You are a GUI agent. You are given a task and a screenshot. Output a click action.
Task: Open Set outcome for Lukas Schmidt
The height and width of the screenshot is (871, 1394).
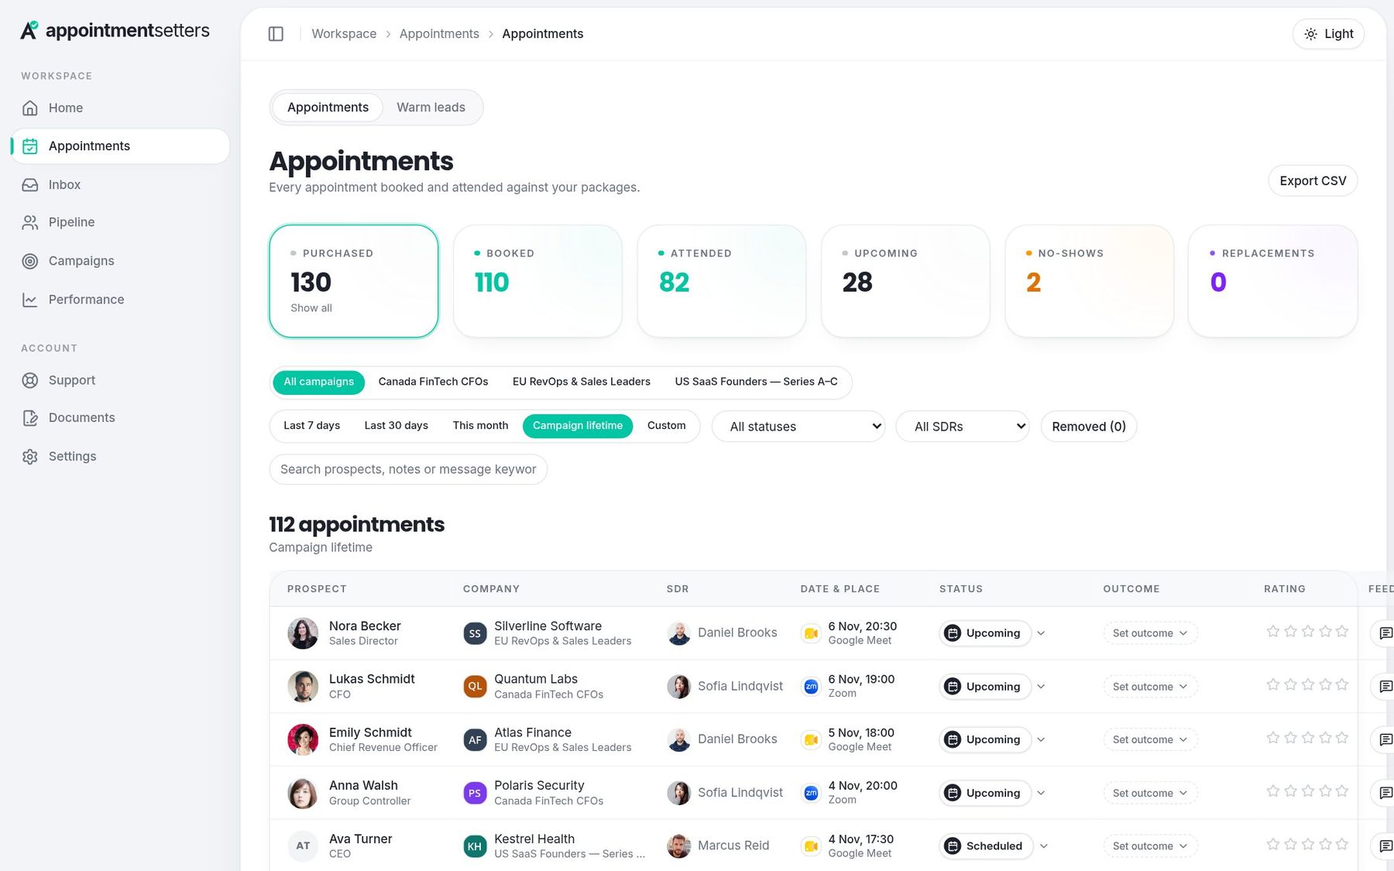1150,687
